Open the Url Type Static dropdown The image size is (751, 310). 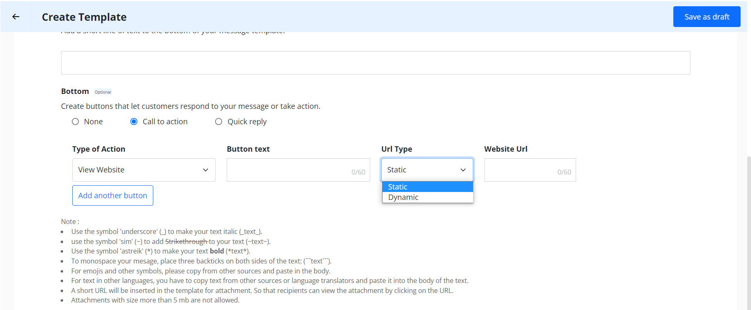427,170
